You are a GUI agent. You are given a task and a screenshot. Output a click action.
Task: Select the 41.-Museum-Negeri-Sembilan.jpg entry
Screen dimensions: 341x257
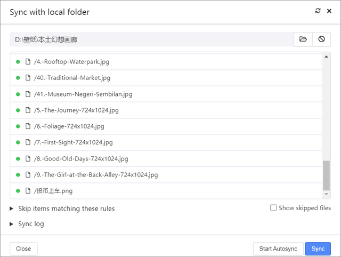click(x=83, y=94)
